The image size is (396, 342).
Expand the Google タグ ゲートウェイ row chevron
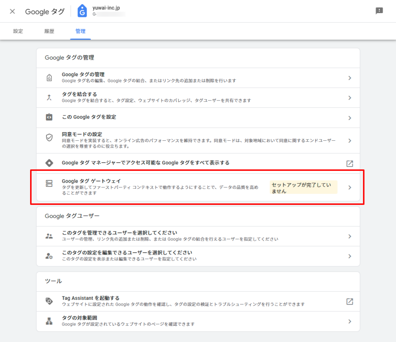(350, 187)
